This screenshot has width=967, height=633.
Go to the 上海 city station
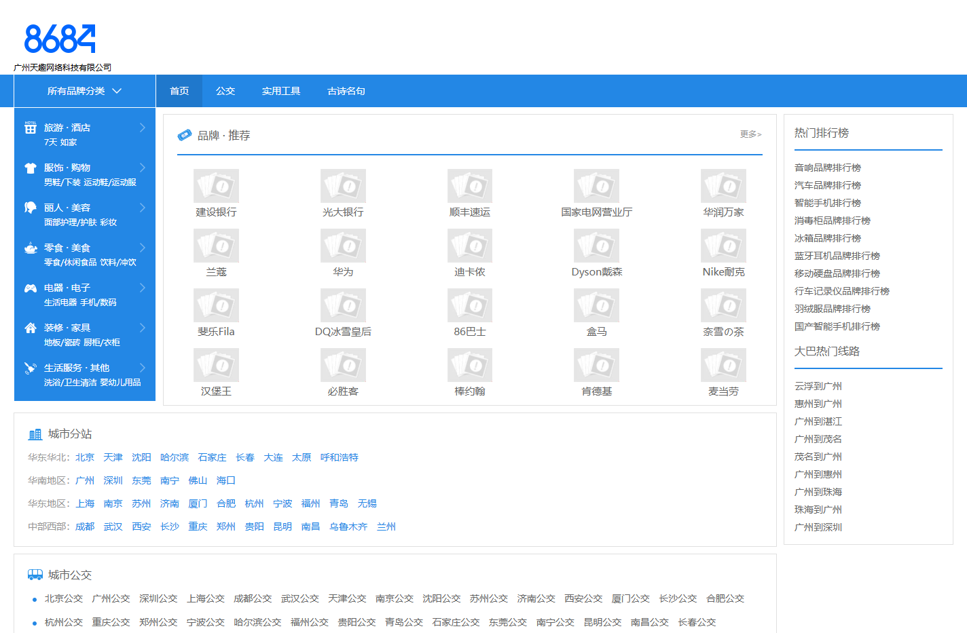click(x=85, y=503)
